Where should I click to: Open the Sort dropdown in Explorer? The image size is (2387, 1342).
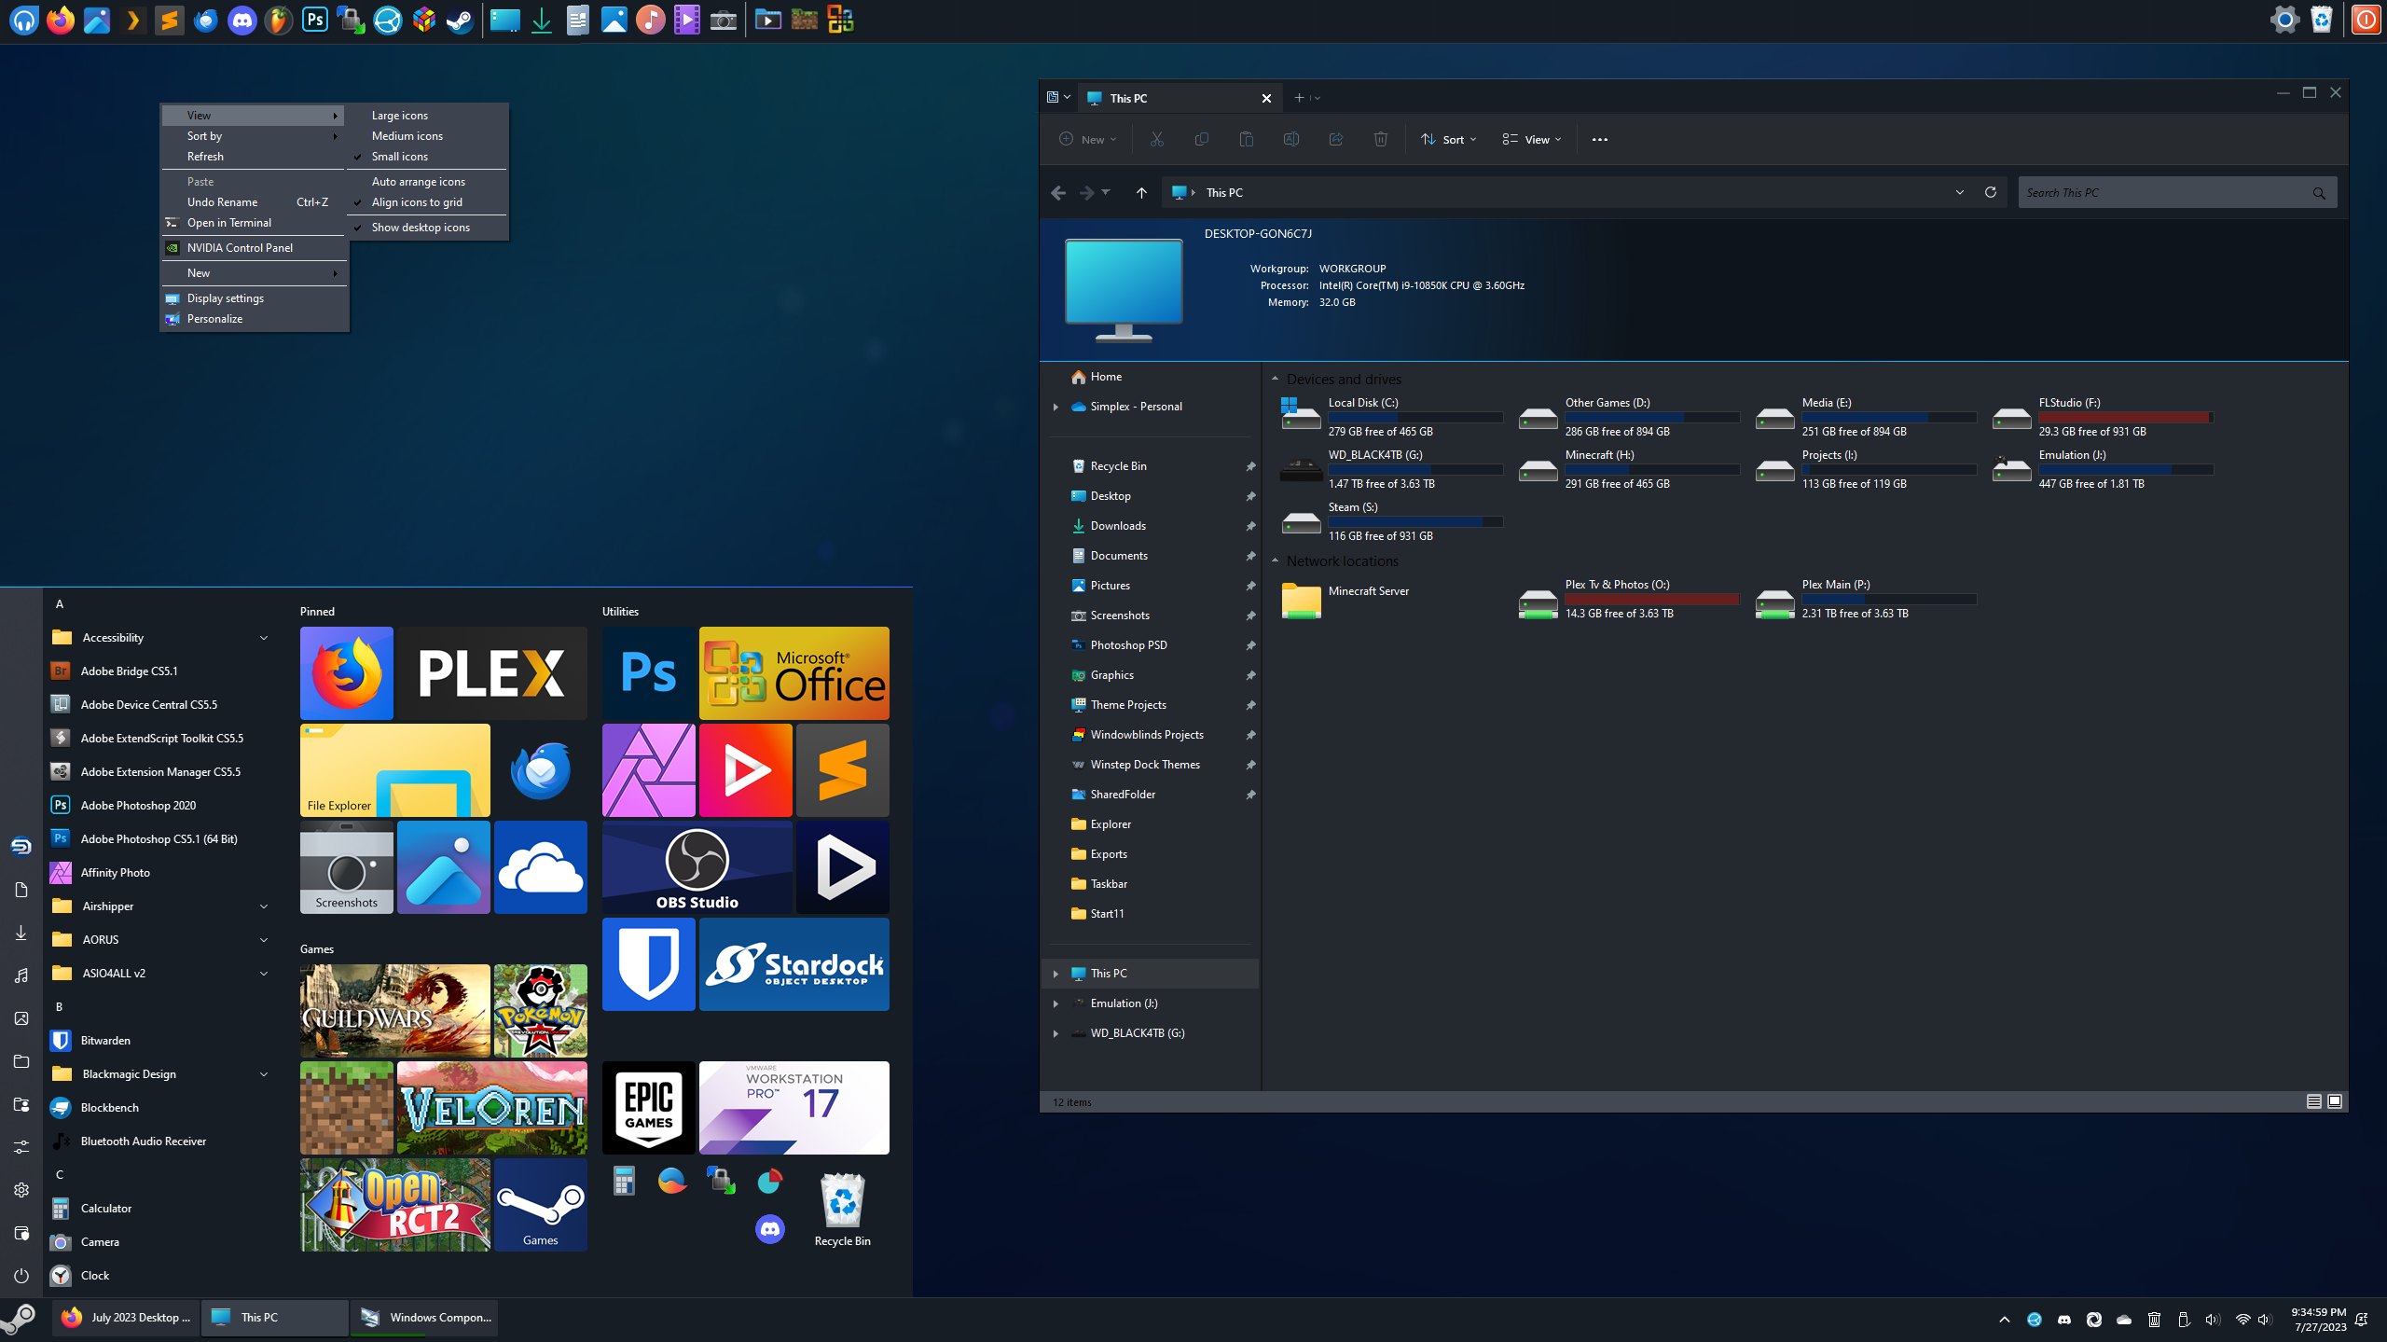(x=1448, y=139)
